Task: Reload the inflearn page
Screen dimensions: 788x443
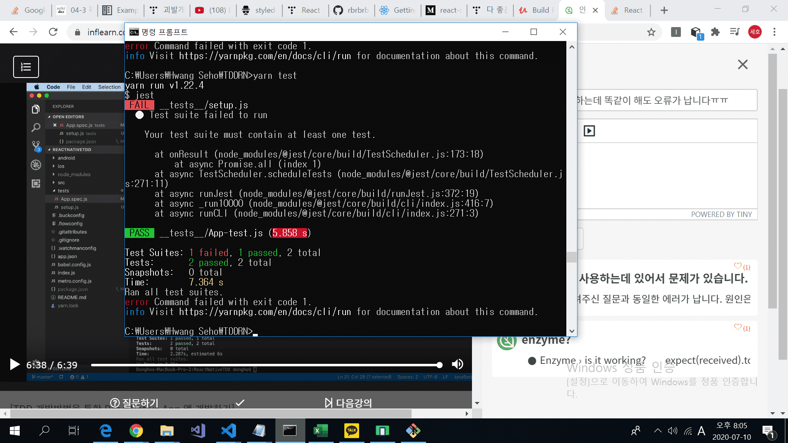Action: (53, 32)
